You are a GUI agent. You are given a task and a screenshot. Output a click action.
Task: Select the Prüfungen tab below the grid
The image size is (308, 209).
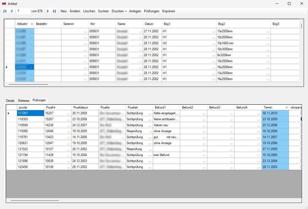(x=39, y=100)
